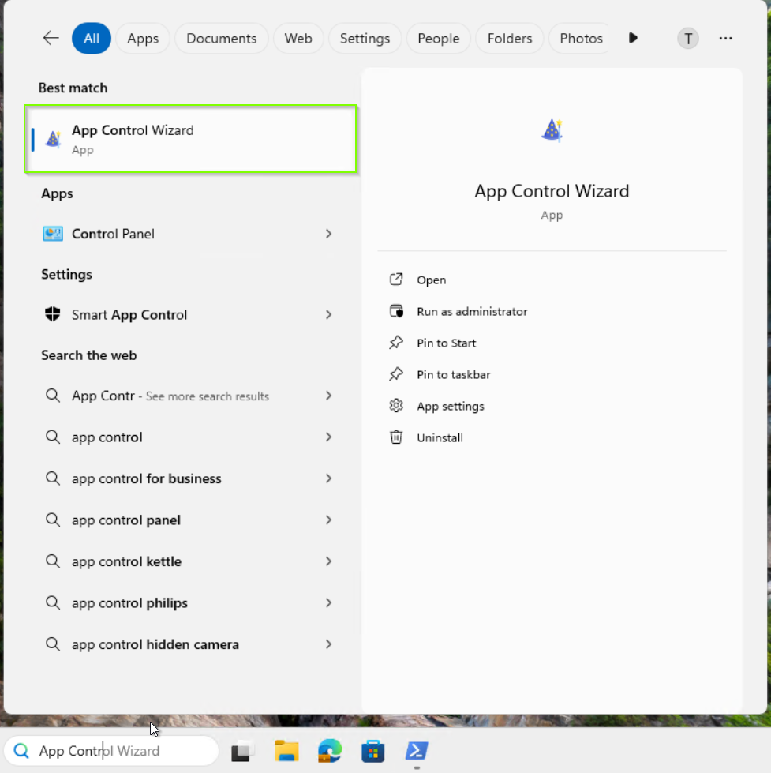771x773 pixels.
Task: Click the T user profile avatar
Action: 688,38
